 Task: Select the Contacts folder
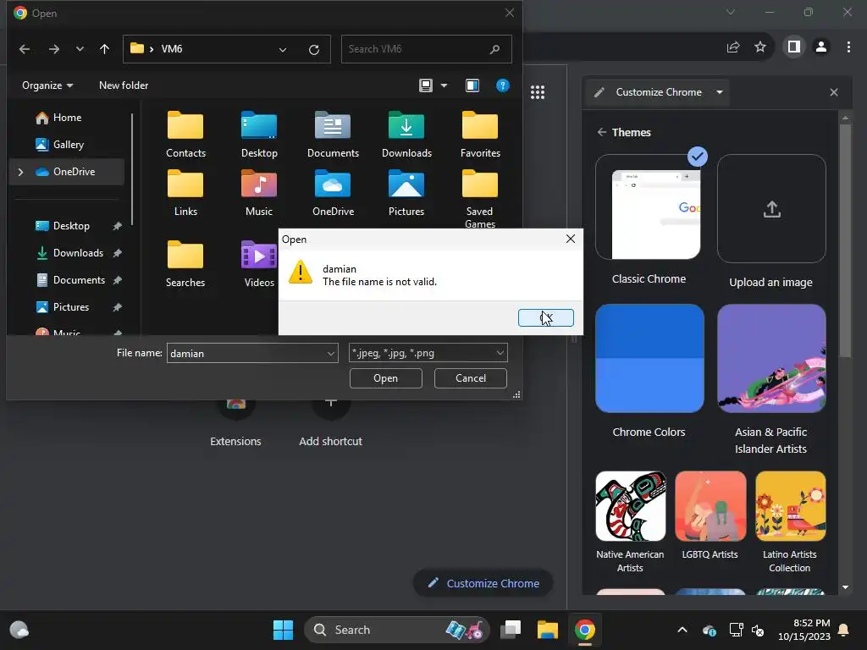pos(185,135)
